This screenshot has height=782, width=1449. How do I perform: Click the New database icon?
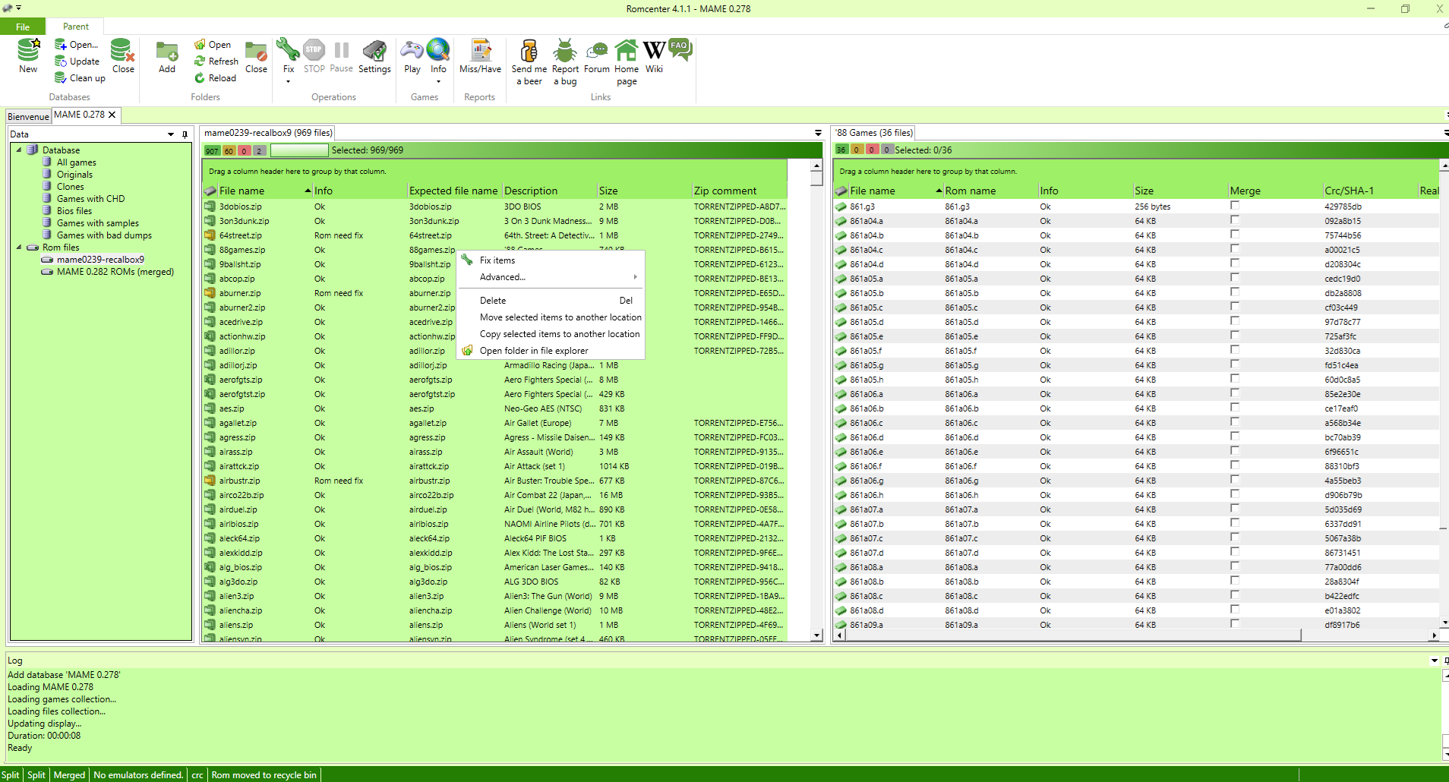pyautogui.click(x=28, y=51)
